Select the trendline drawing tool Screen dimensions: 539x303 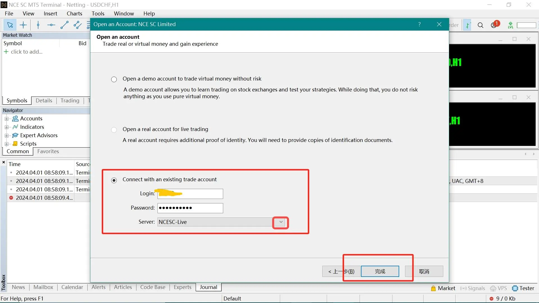64,25
